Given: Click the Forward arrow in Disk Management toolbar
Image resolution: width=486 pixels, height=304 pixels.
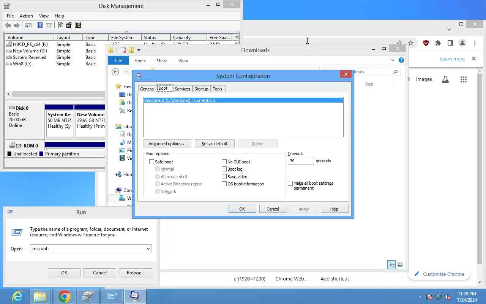Looking at the screenshot, I should point(16,25).
